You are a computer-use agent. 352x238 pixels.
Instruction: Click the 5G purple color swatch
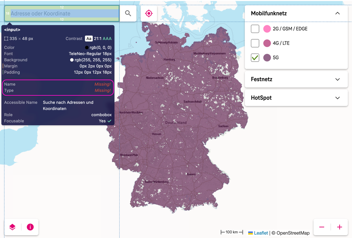(267, 58)
